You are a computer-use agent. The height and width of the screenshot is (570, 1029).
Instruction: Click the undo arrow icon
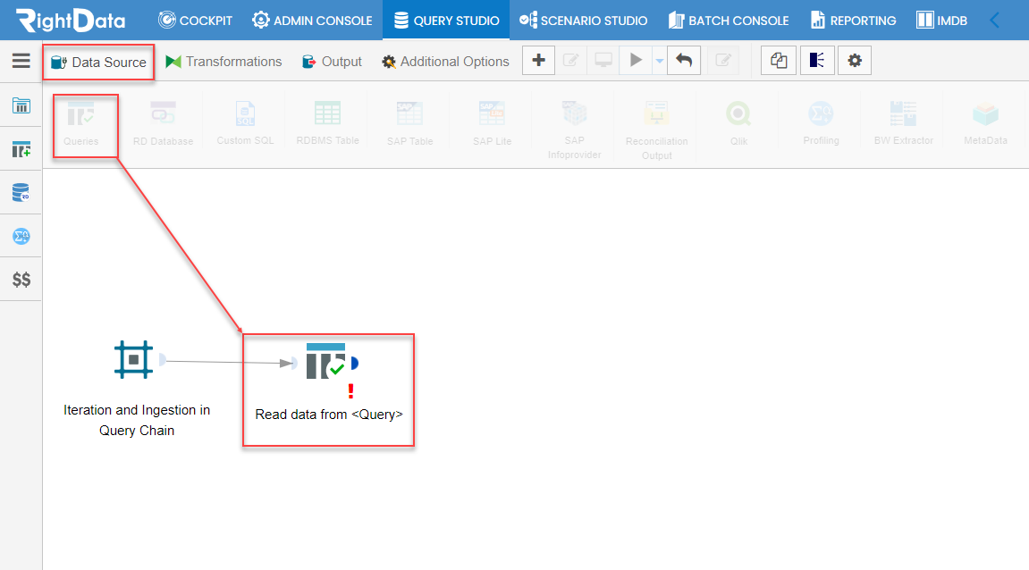pyautogui.click(x=684, y=61)
